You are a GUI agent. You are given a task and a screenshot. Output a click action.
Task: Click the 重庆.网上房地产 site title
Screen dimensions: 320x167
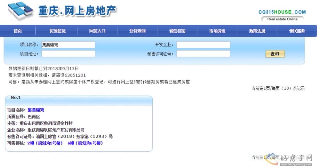tap(77, 11)
